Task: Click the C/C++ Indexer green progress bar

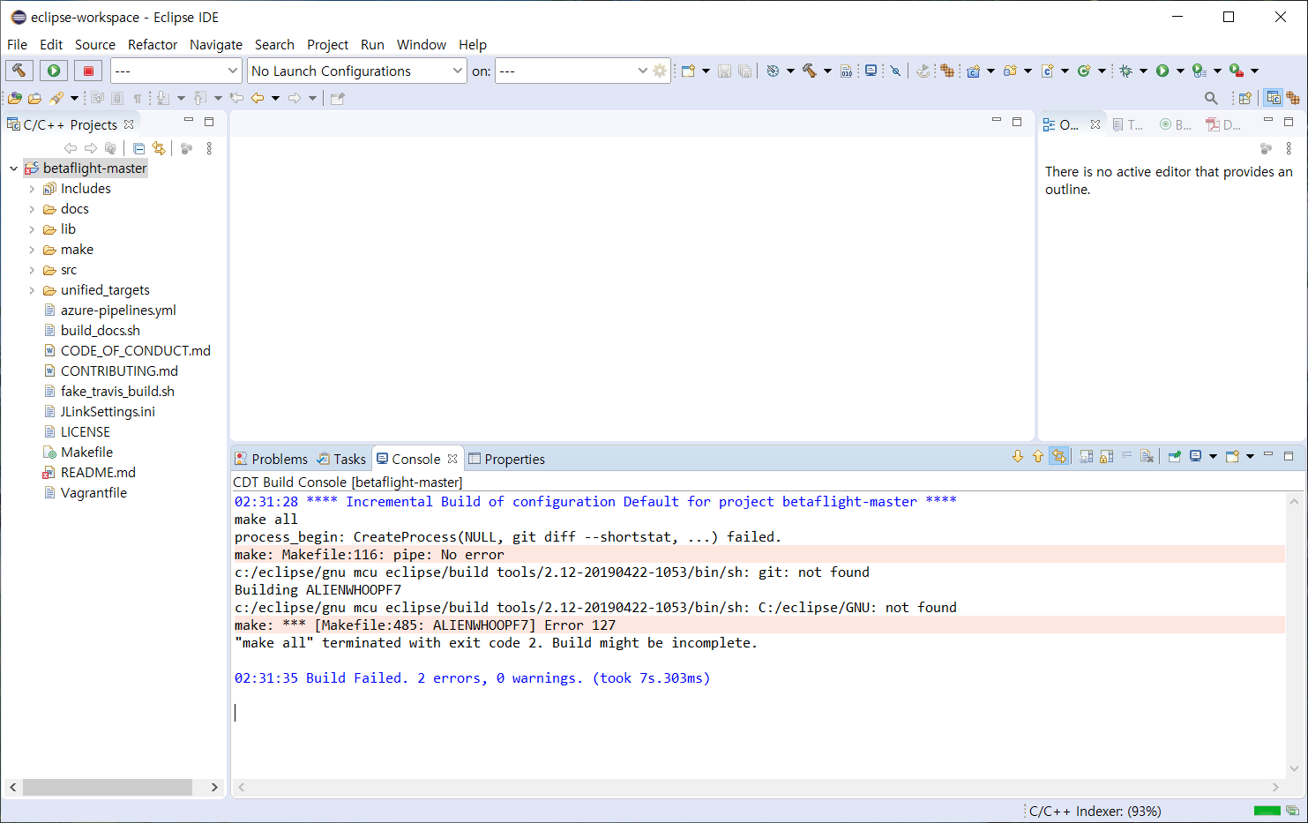Action: pos(1267,811)
